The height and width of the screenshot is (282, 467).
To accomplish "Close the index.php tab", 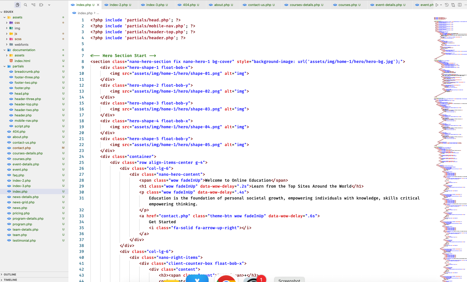I will coord(98,5).
